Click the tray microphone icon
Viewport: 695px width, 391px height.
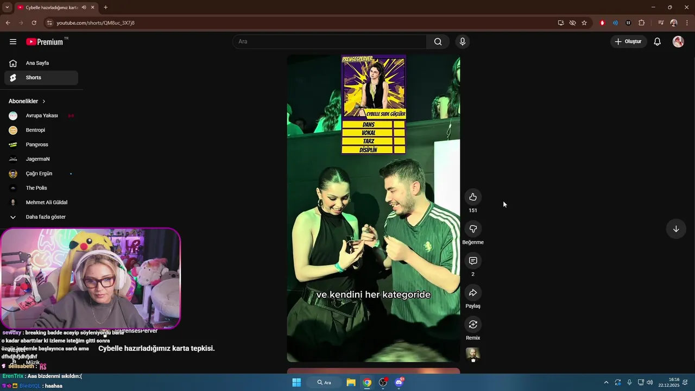coord(629,382)
